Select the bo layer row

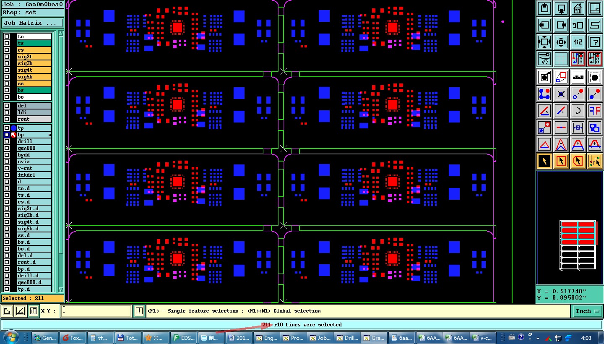tap(34, 97)
